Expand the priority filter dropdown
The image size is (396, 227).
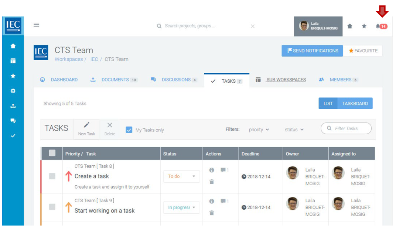click(259, 130)
